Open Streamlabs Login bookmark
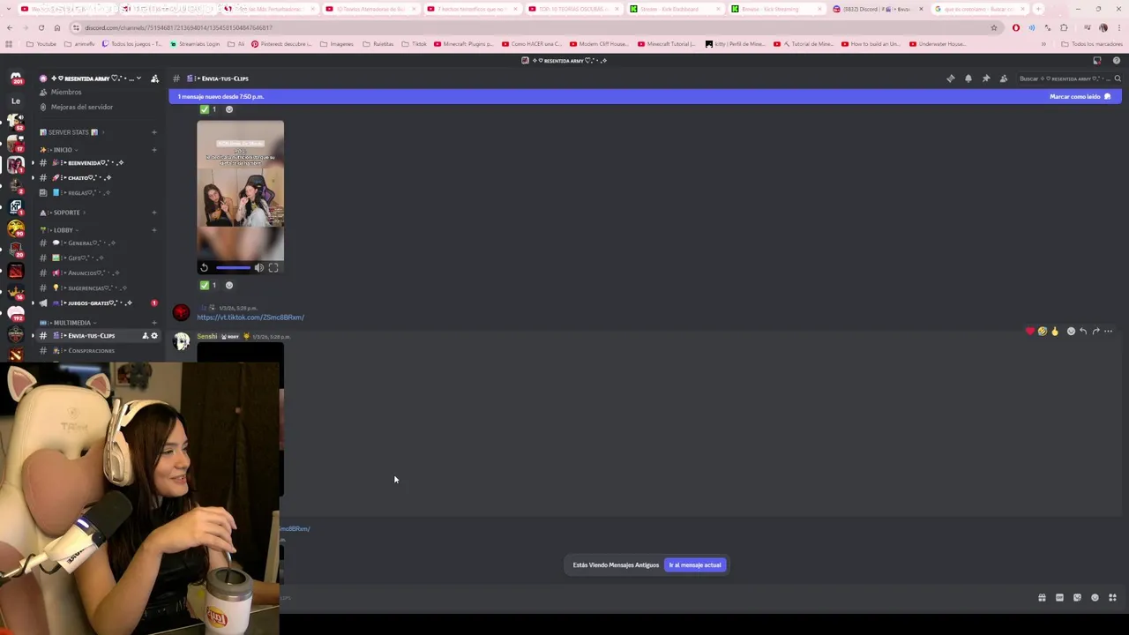Image resolution: width=1129 pixels, height=635 pixels. pos(196,44)
